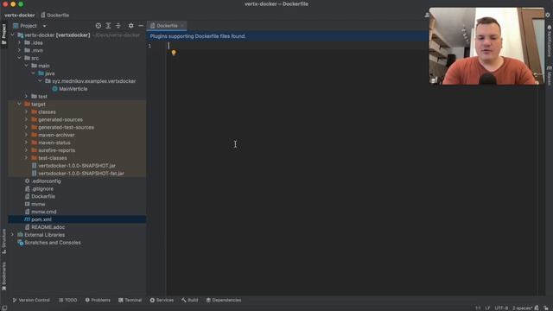Open the Services tool window
553x311 pixels.
pos(162,300)
